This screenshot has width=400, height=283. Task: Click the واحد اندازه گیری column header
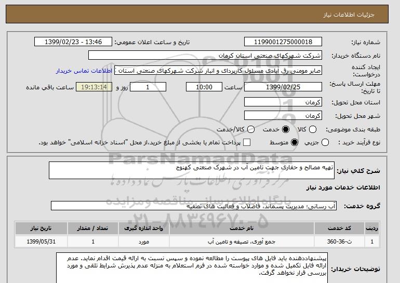click(143, 228)
